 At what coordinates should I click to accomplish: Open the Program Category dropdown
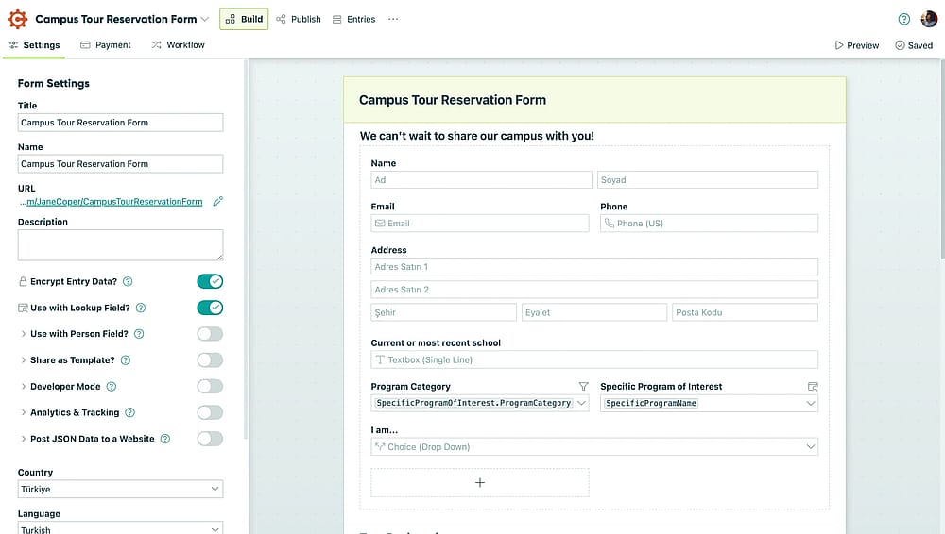click(x=480, y=404)
